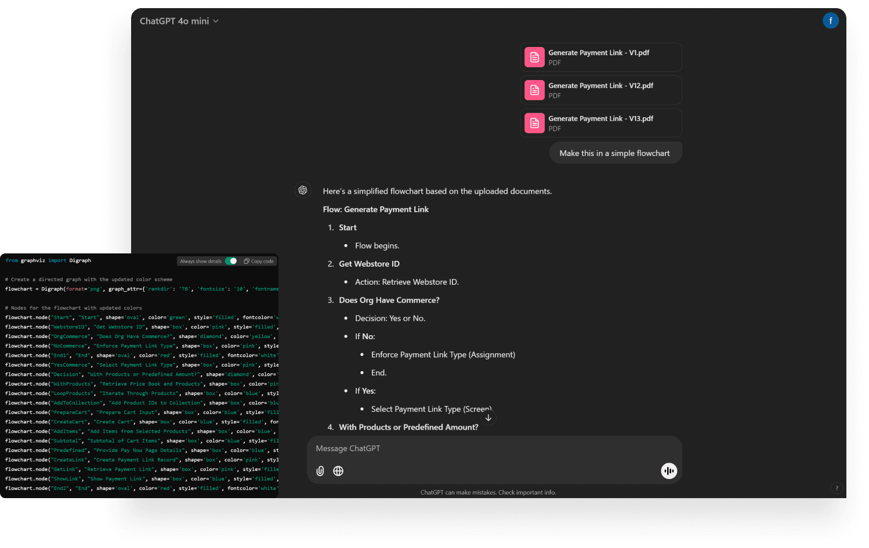869x548 pixels.
Task: Click 'Enforce Payment Link Type (Assignment)' bullet
Action: click(x=443, y=354)
